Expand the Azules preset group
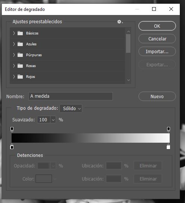 [x=14, y=44]
